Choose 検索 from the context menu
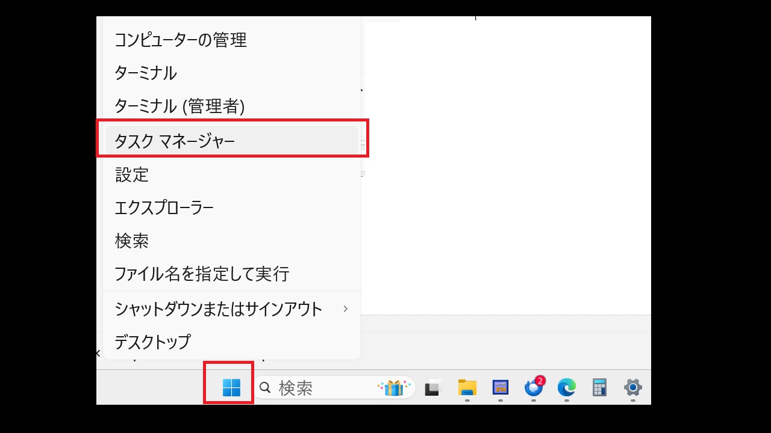Viewport: 771px width, 433px height. (232, 241)
